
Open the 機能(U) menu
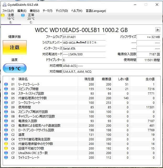click(x=35, y=11)
